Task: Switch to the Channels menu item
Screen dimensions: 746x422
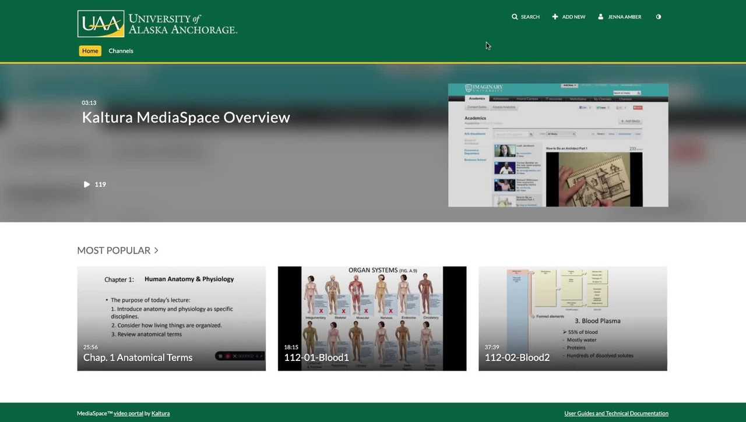Action: tap(121, 51)
